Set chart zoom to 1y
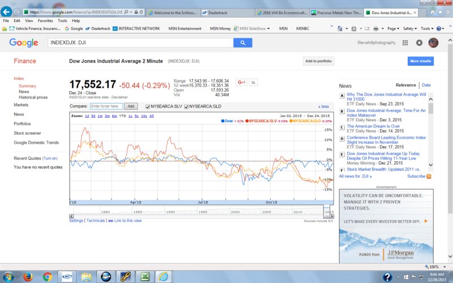 point(130,116)
